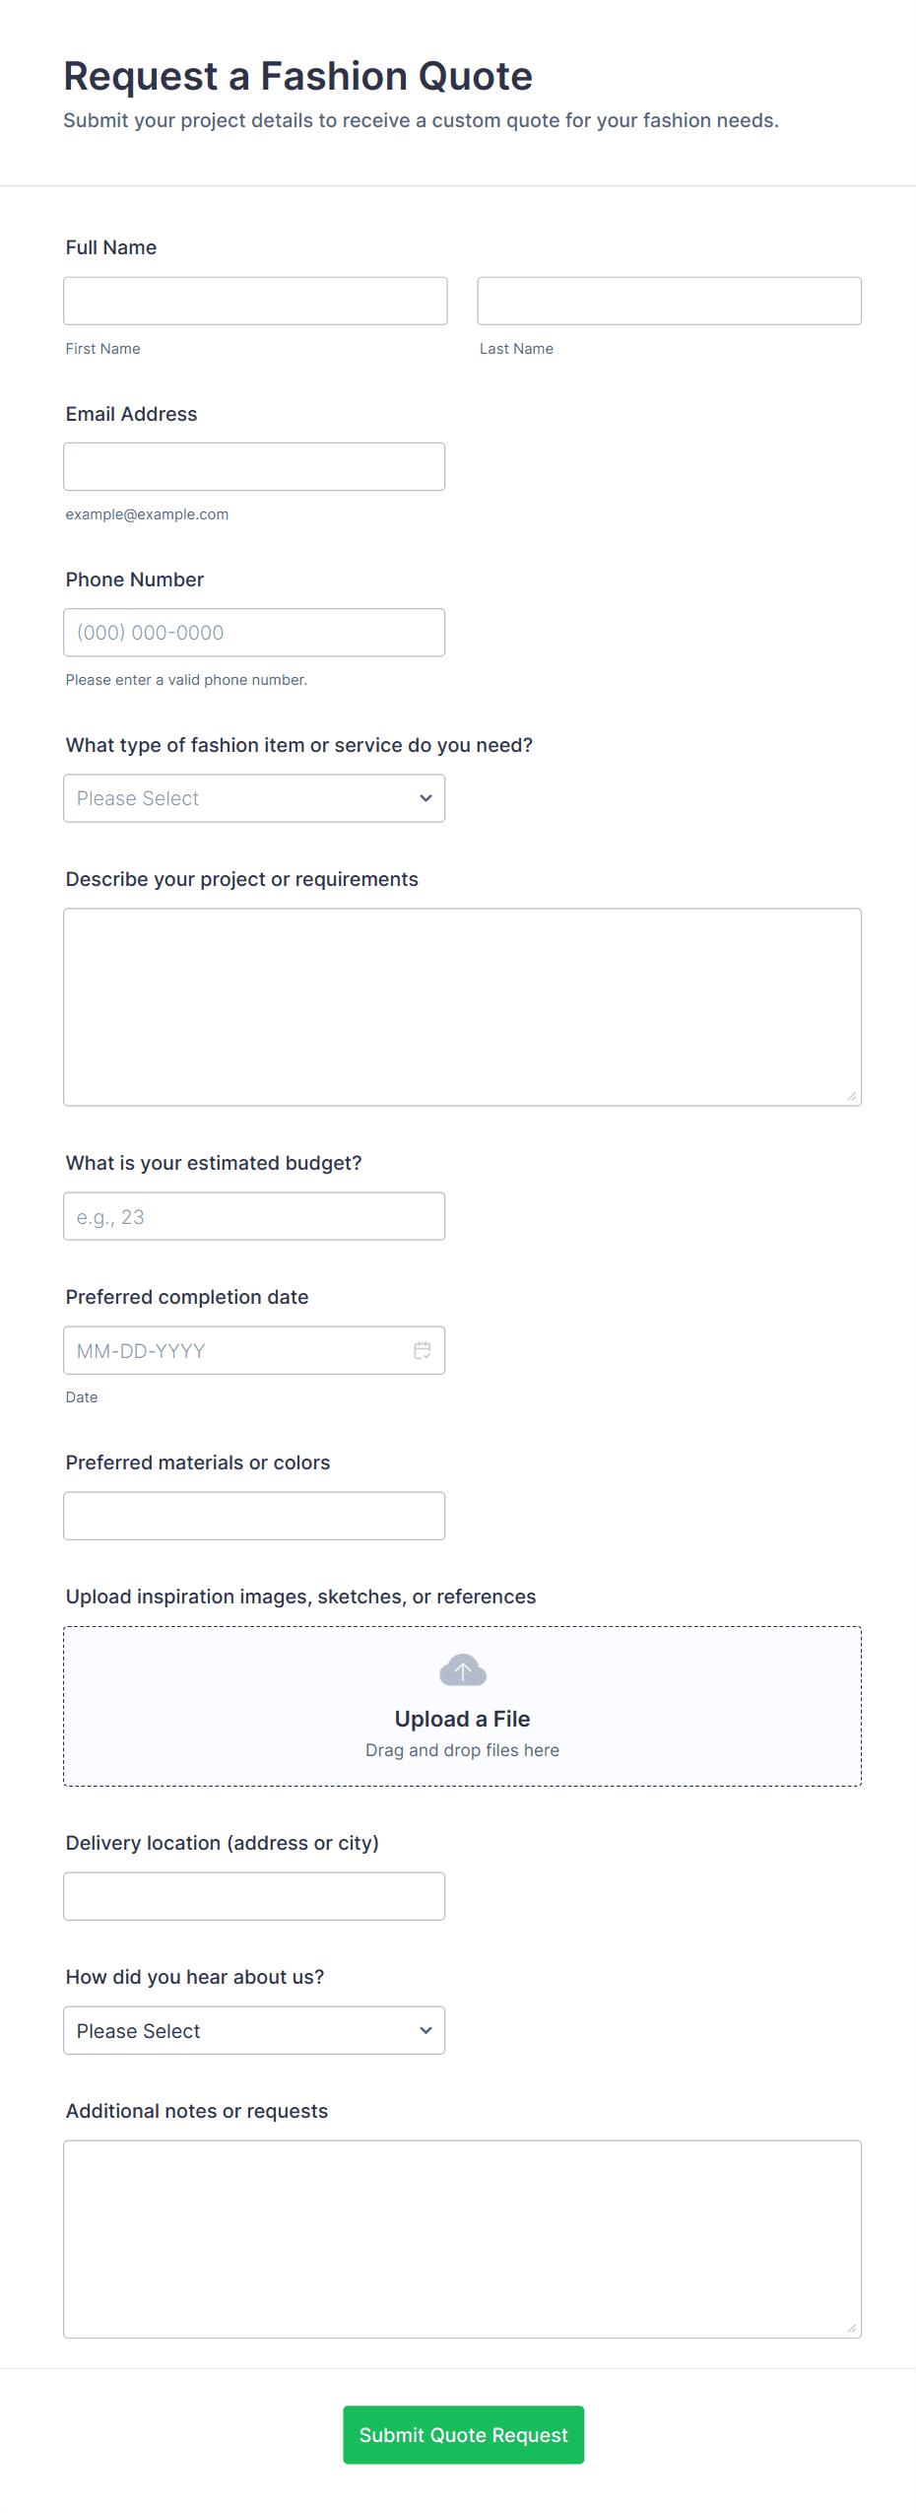Image resolution: width=916 pixels, height=2513 pixels.
Task: Focus the preferred completion date field
Action: [236, 1350]
